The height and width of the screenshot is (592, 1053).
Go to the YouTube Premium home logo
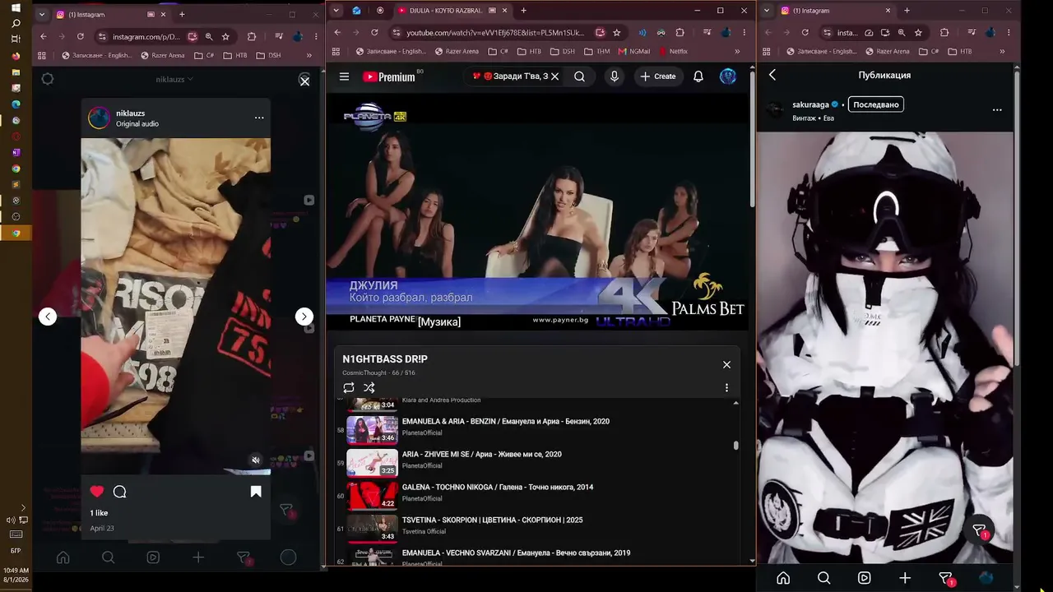coord(389,76)
